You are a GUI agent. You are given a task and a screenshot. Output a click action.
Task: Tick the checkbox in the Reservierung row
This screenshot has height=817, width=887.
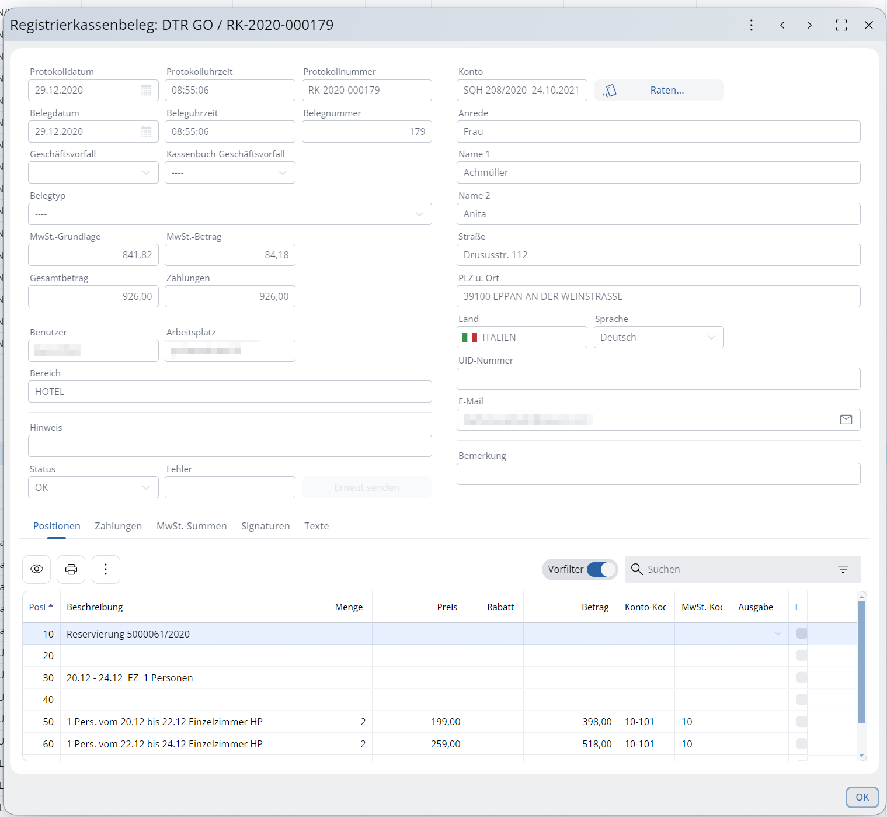[802, 633]
